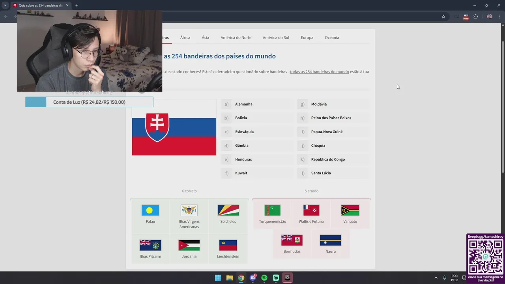This screenshot has width=505, height=284.
Task: Click the Wallis e Futuna flag
Action: tap(311, 210)
